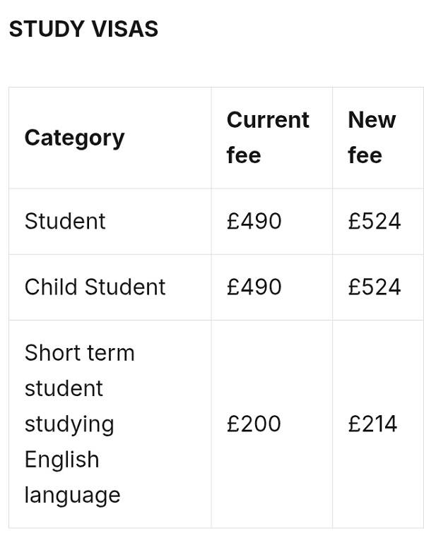Image resolution: width=424 pixels, height=533 pixels.
Task: Click the Current fee column header
Action: pos(268,138)
